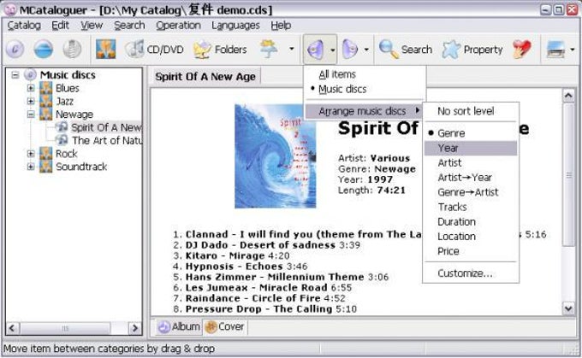This screenshot has height=358, width=582.
Task: Open the Search menu
Action: 129,25
